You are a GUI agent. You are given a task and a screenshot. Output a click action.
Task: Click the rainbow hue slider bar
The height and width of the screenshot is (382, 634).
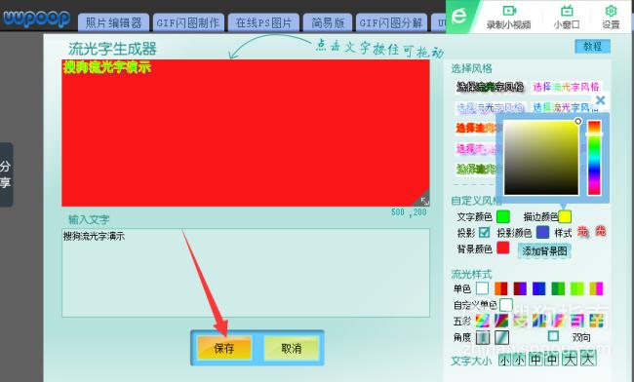point(594,158)
